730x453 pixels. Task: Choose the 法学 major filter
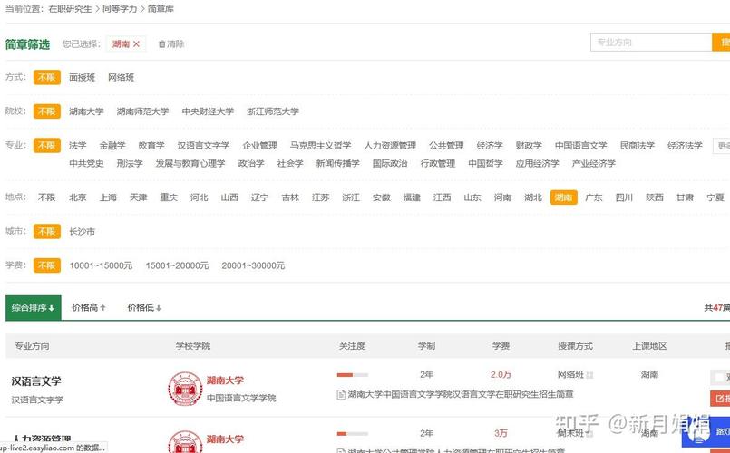coord(78,146)
